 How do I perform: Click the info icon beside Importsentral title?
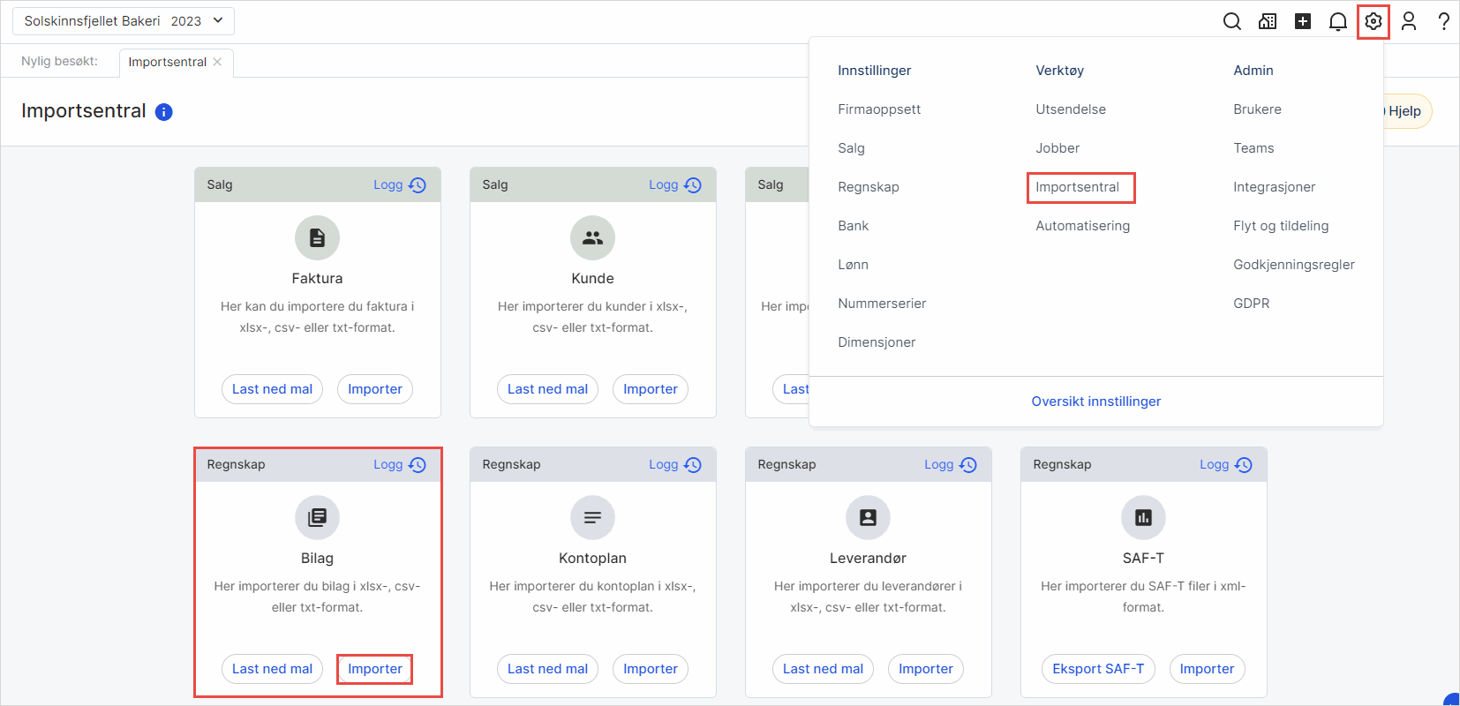pyautogui.click(x=163, y=112)
